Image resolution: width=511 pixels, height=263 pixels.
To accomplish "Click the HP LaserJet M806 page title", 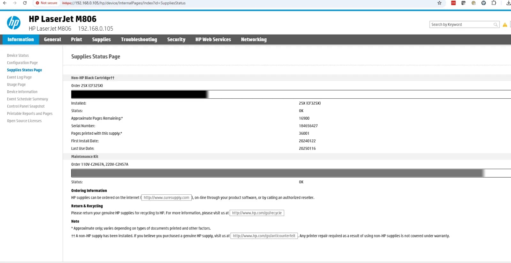I will [x=63, y=19].
